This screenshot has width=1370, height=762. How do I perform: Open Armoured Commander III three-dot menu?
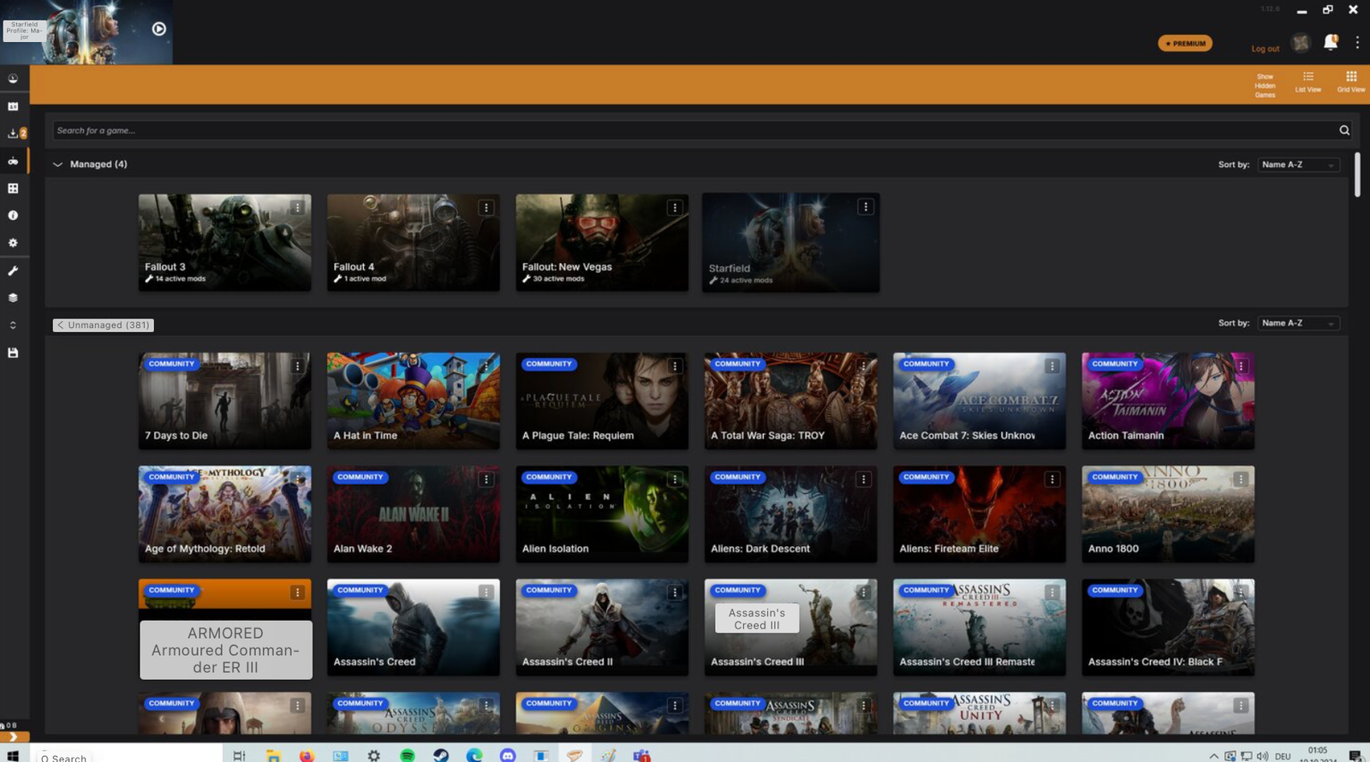point(297,592)
